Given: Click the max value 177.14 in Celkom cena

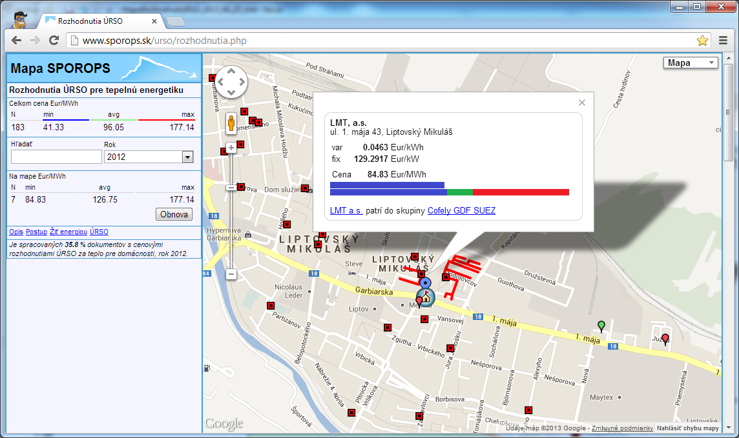Looking at the screenshot, I should click(182, 127).
